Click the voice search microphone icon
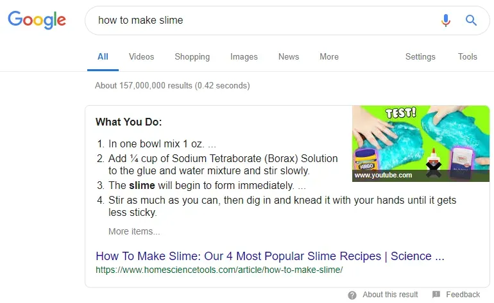Viewport: 494px width, 303px height. point(445,20)
